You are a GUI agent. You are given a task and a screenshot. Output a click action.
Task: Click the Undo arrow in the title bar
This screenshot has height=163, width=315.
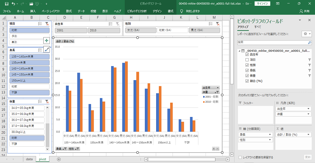coord(13,4)
